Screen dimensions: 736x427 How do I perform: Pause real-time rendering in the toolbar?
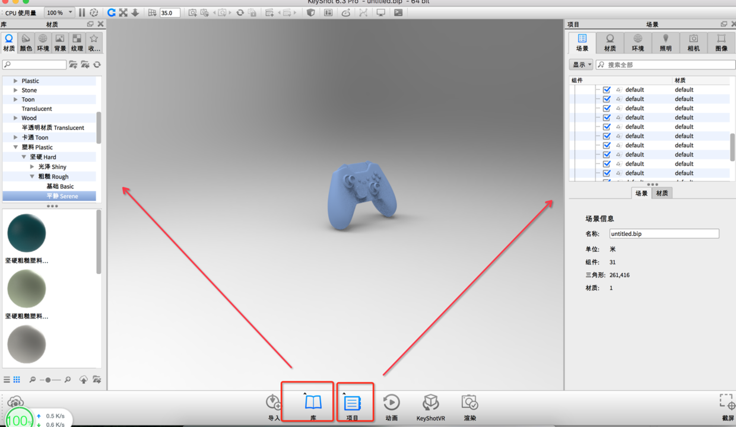(x=82, y=12)
